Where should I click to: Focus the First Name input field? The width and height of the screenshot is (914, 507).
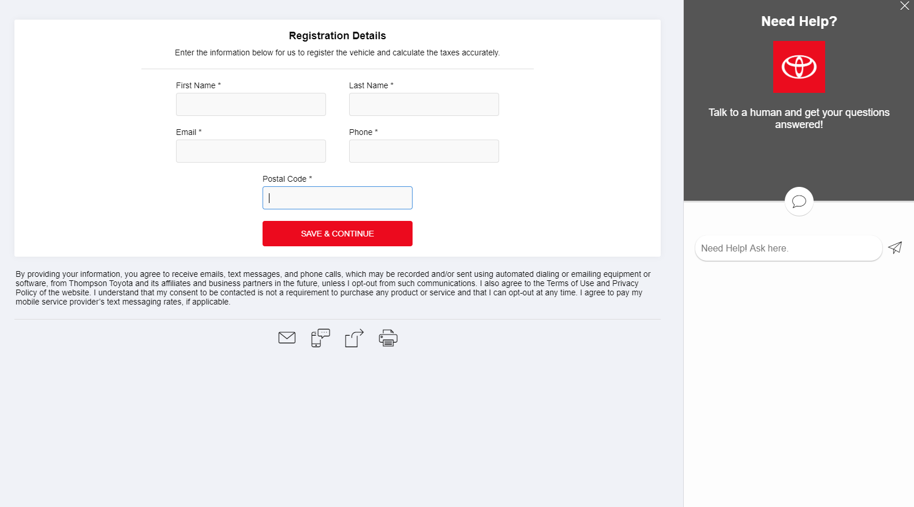click(251, 104)
